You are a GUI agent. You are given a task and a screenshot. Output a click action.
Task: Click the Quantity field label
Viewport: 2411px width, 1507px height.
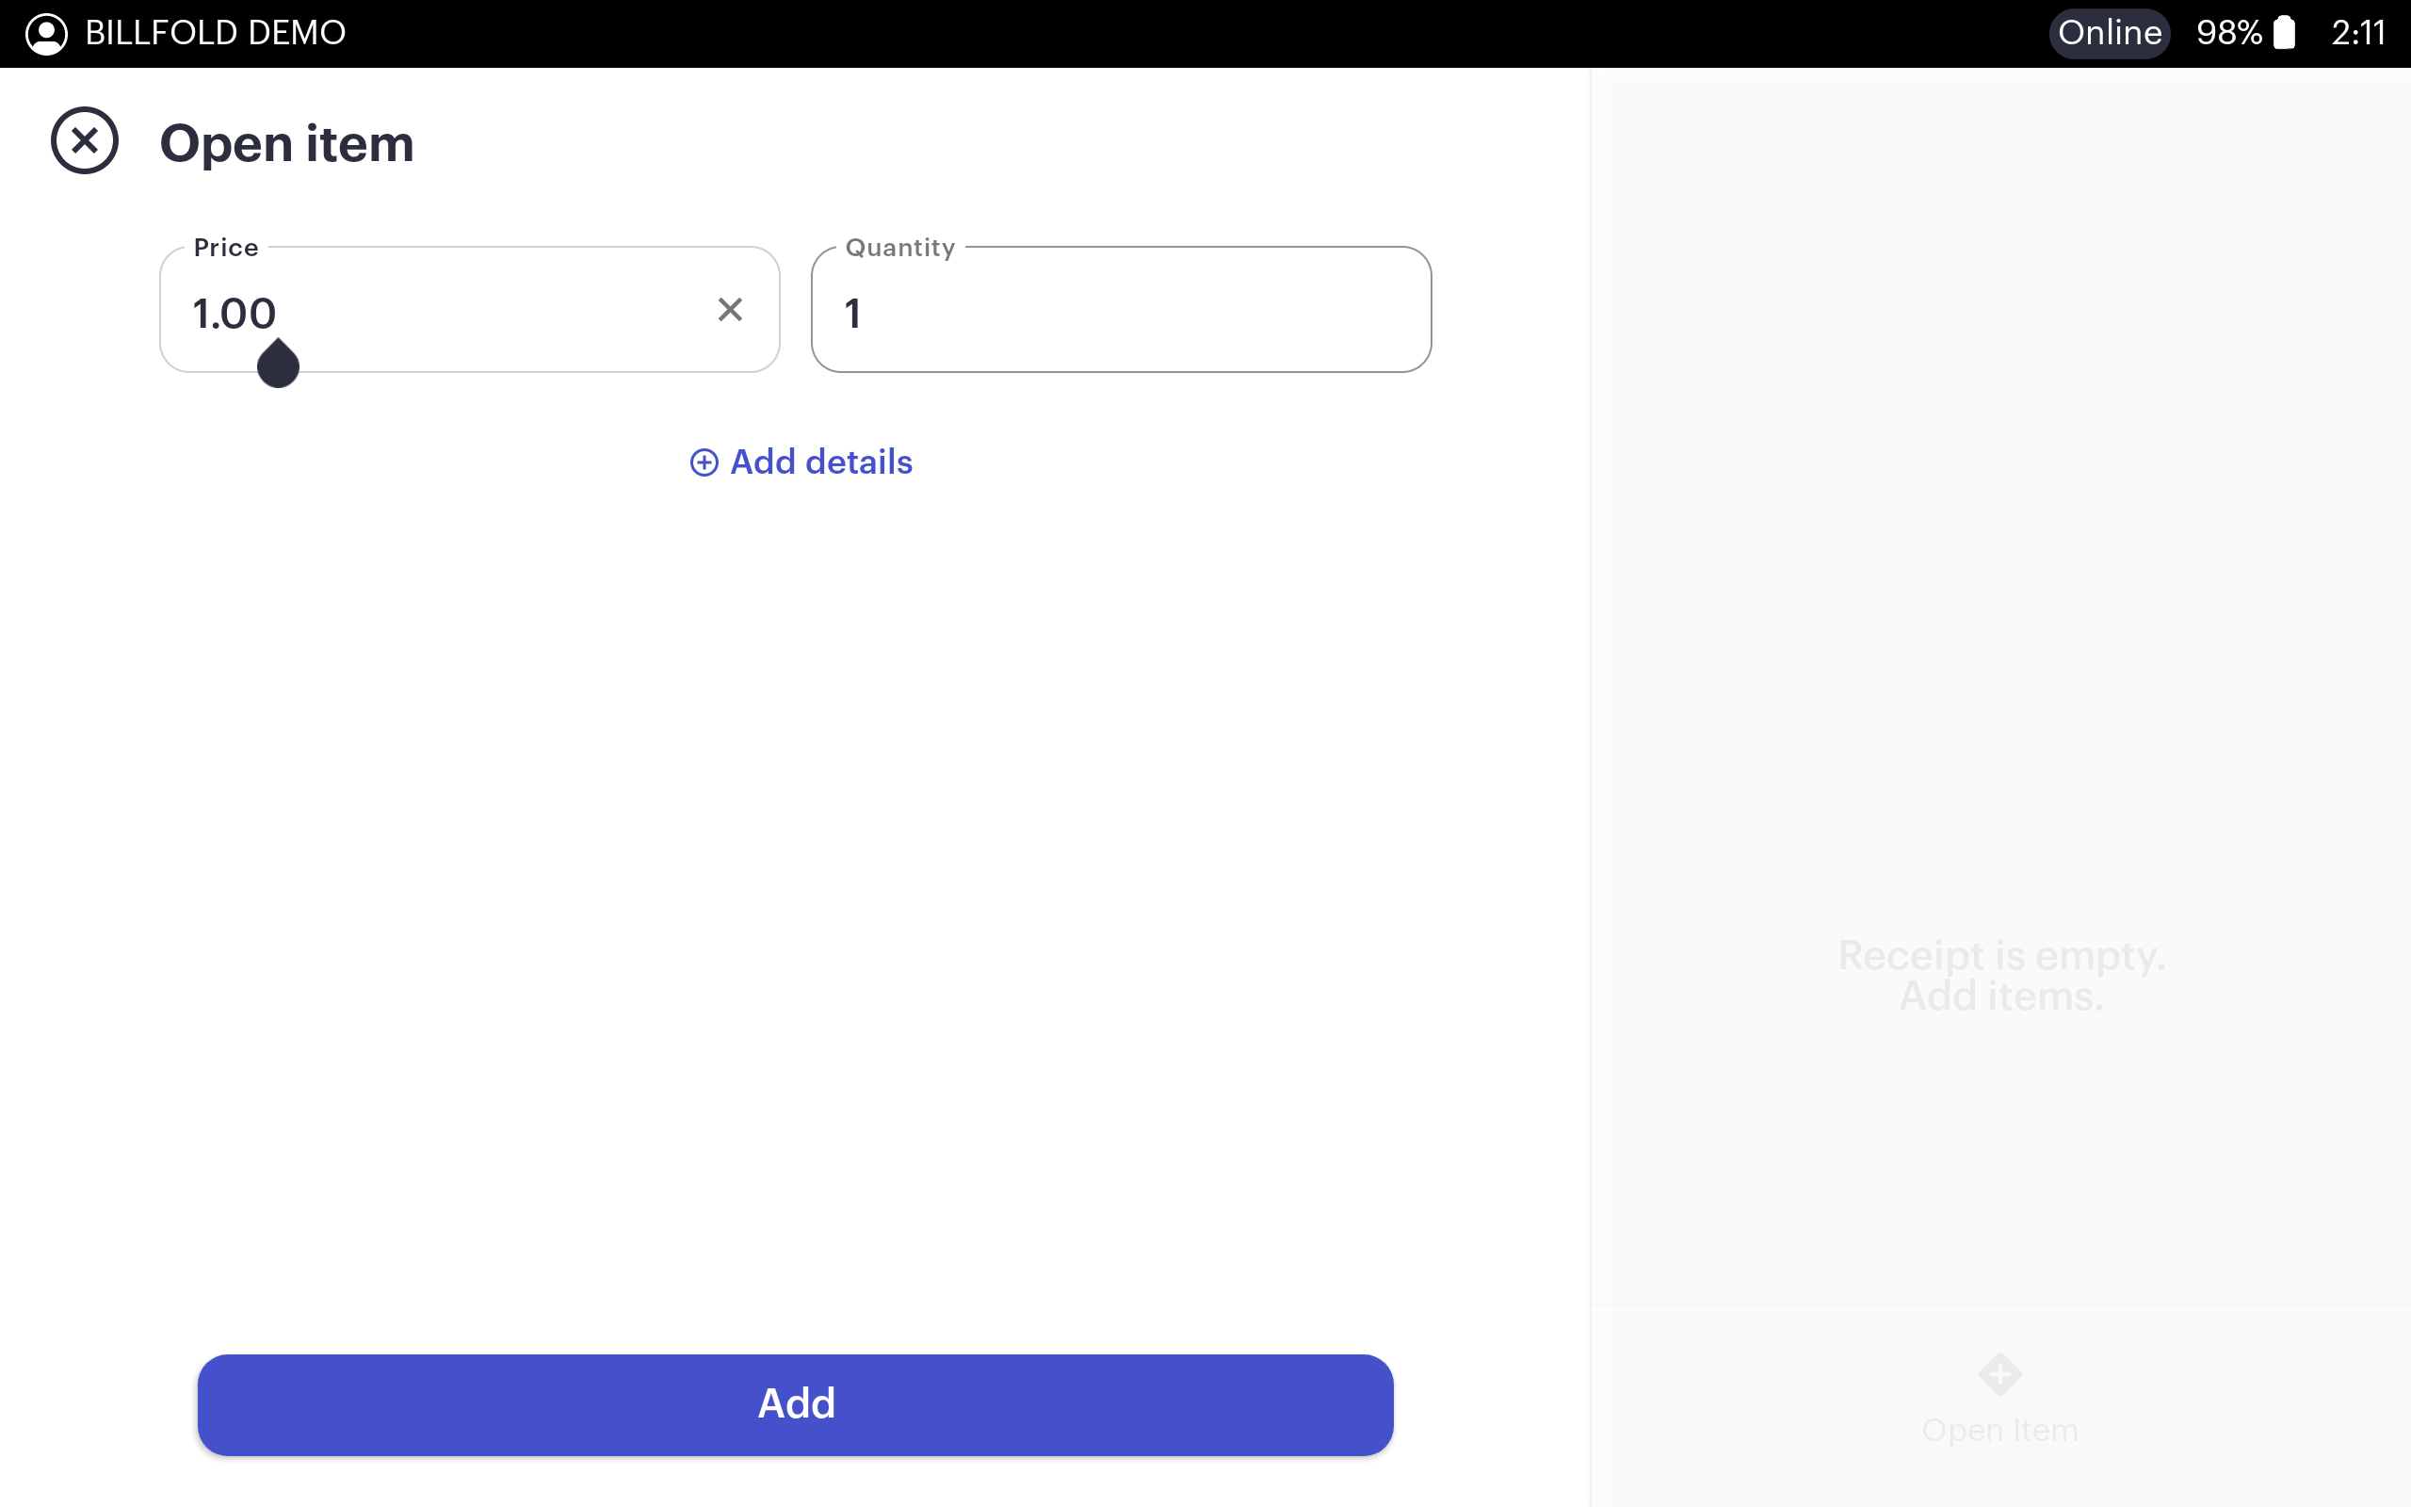899,247
